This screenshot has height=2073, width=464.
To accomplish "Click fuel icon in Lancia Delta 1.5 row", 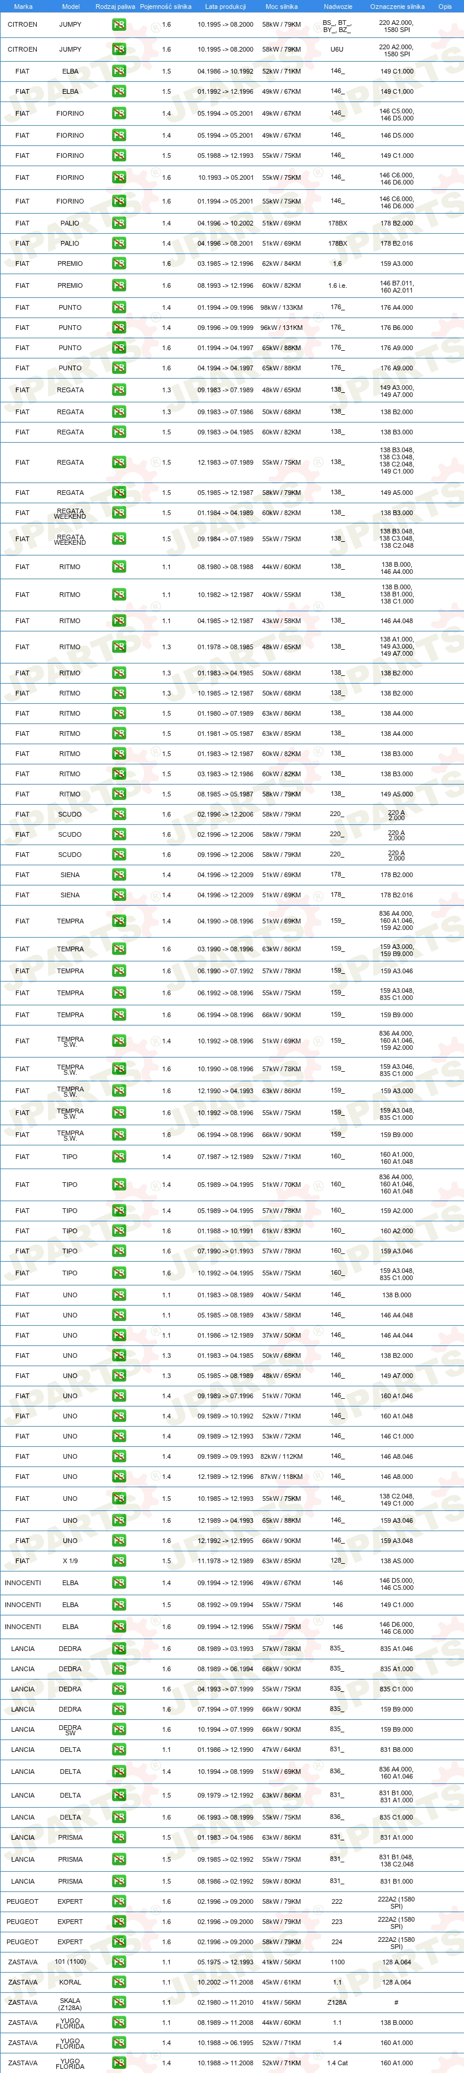I will coord(119,1795).
